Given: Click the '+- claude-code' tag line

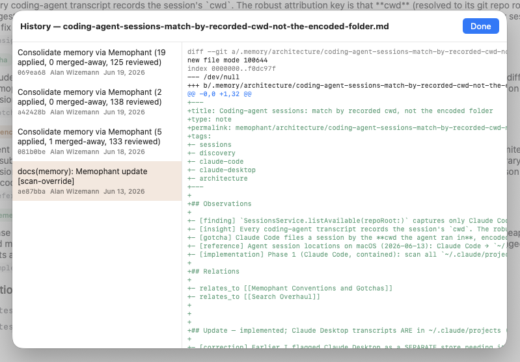Looking at the screenshot, I should 215,162.
